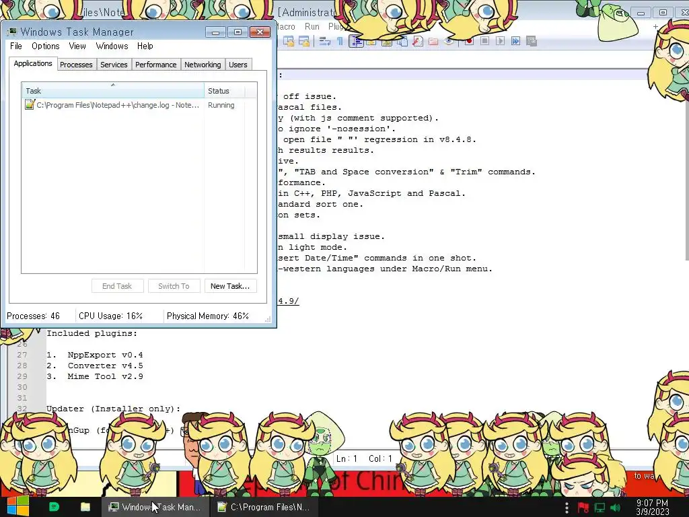The height and width of the screenshot is (517, 689).
Task: Click line number 28 in the margin
Action: pyautogui.click(x=22, y=366)
